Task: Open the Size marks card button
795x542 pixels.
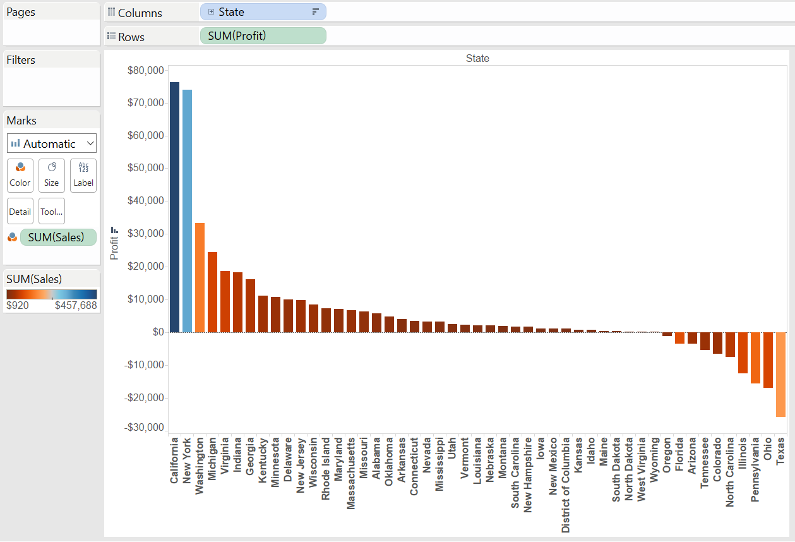Action: pos(51,175)
